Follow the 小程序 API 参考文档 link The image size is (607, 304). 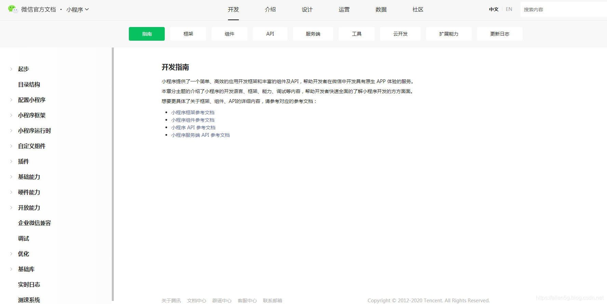(x=193, y=128)
